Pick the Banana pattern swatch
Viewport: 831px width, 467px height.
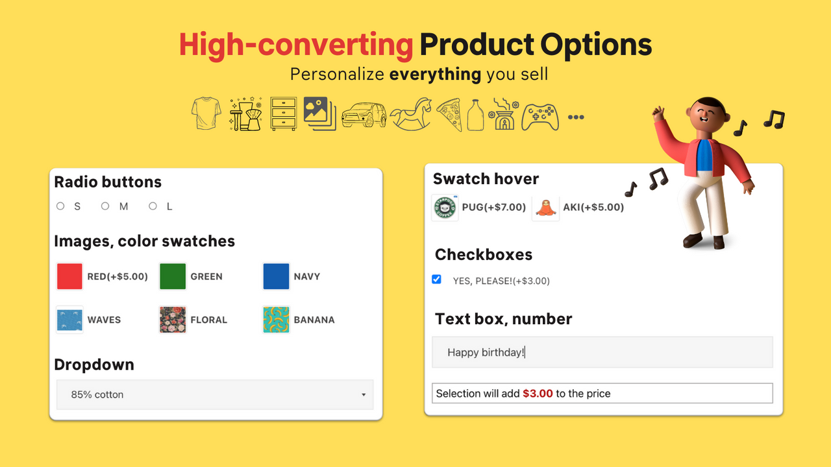[x=276, y=320]
